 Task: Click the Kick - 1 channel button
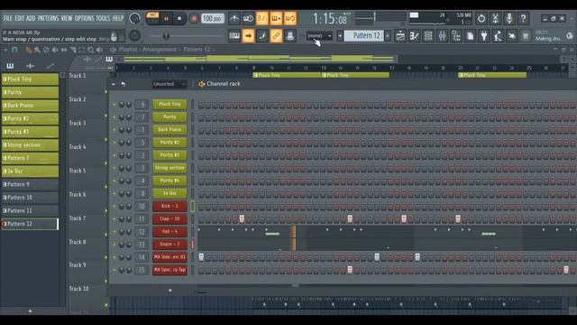tap(169, 207)
